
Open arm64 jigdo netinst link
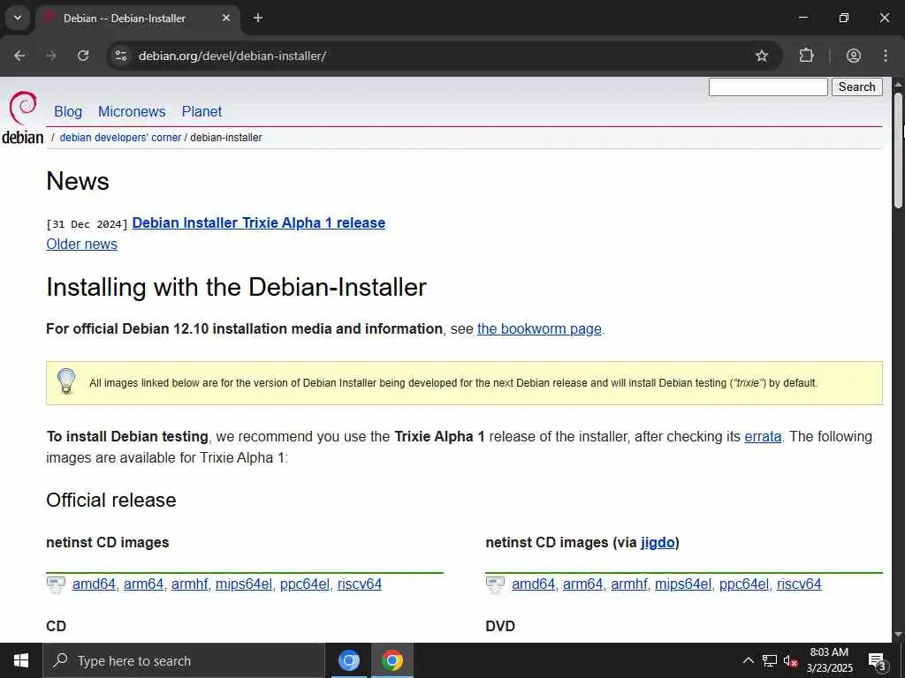[x=583, y=584]
